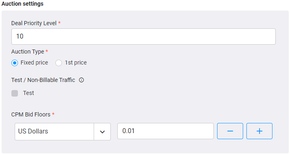Click the Auction Type label
The height and width of the screenshot is (155, 290).
pos(28,52)
